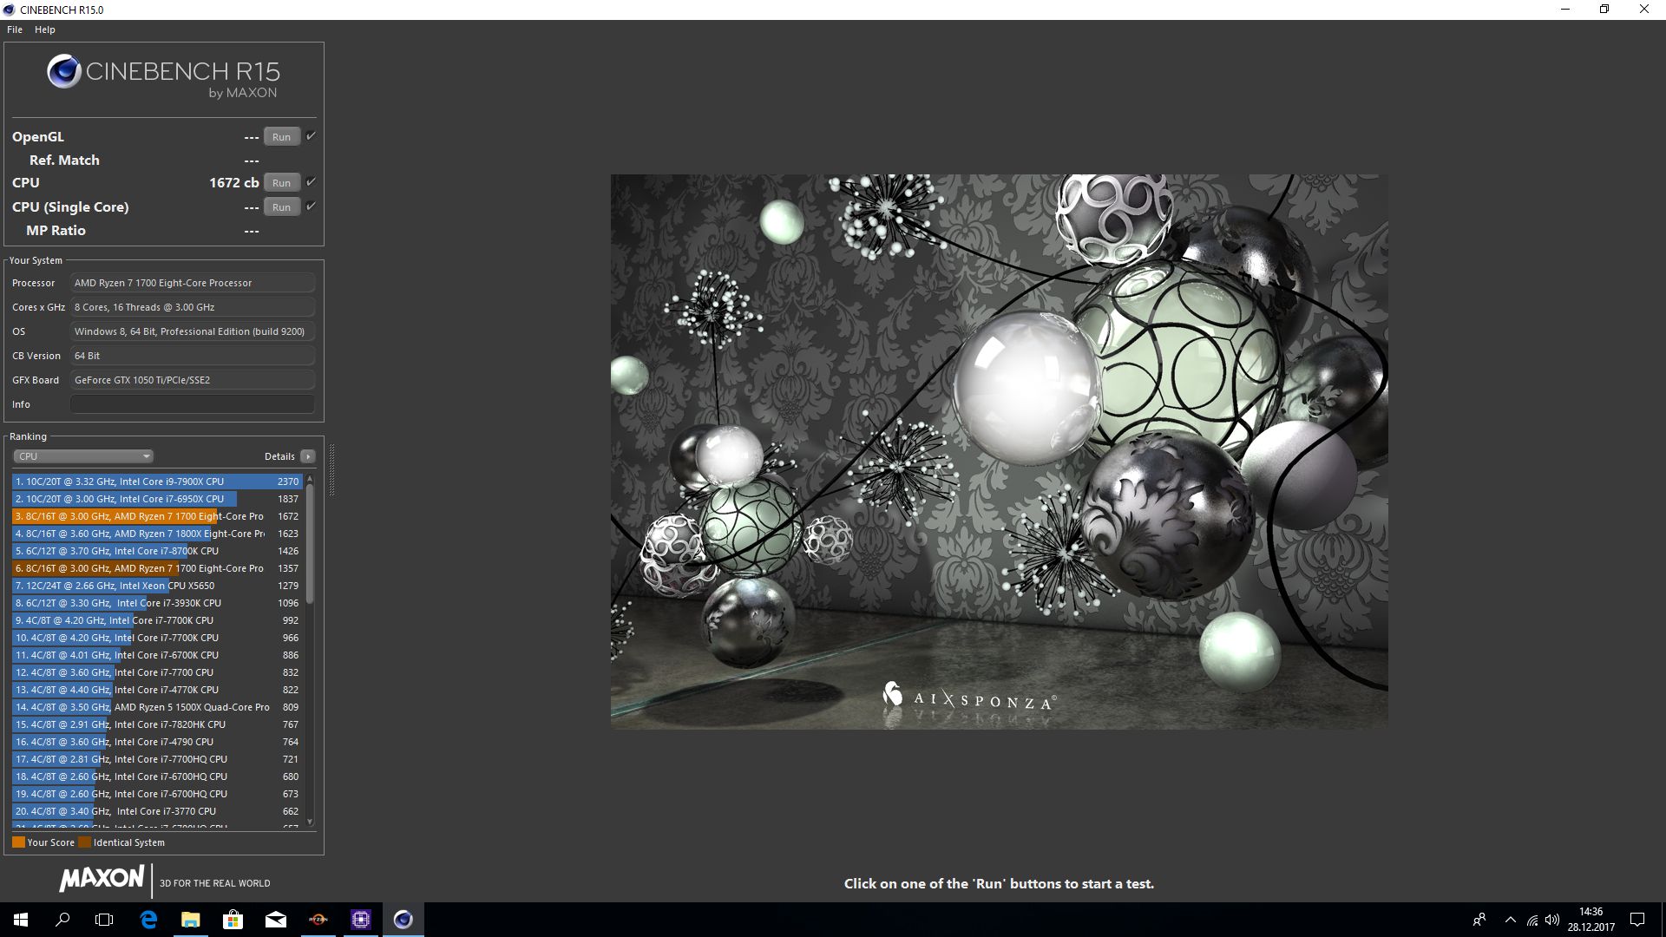Open CPU-Z from the taskbar

pyautogui.click(x=361, y=920)
